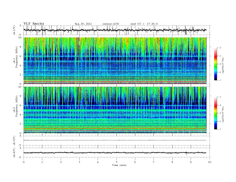This screenshot has width=236, height=182.
Task: Click the 'ch.1(V)' waveform axis label
Action: pyautogui.click(x=14, y=30)
